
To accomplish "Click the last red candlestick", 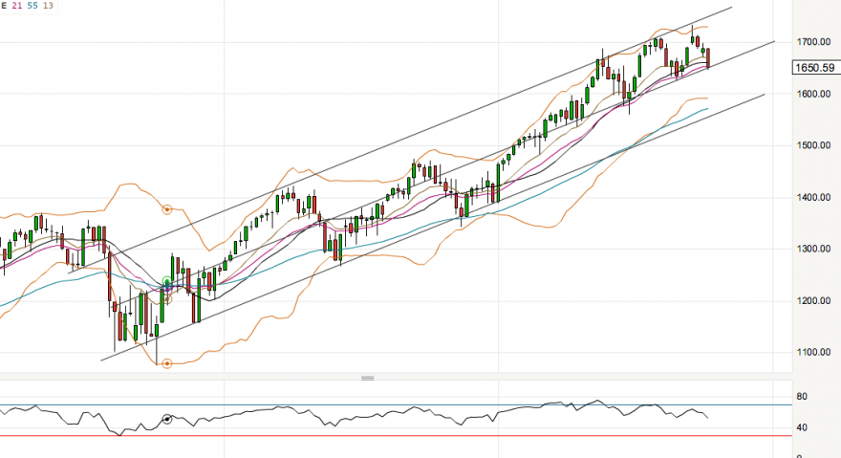I will [x=708, y=58].
